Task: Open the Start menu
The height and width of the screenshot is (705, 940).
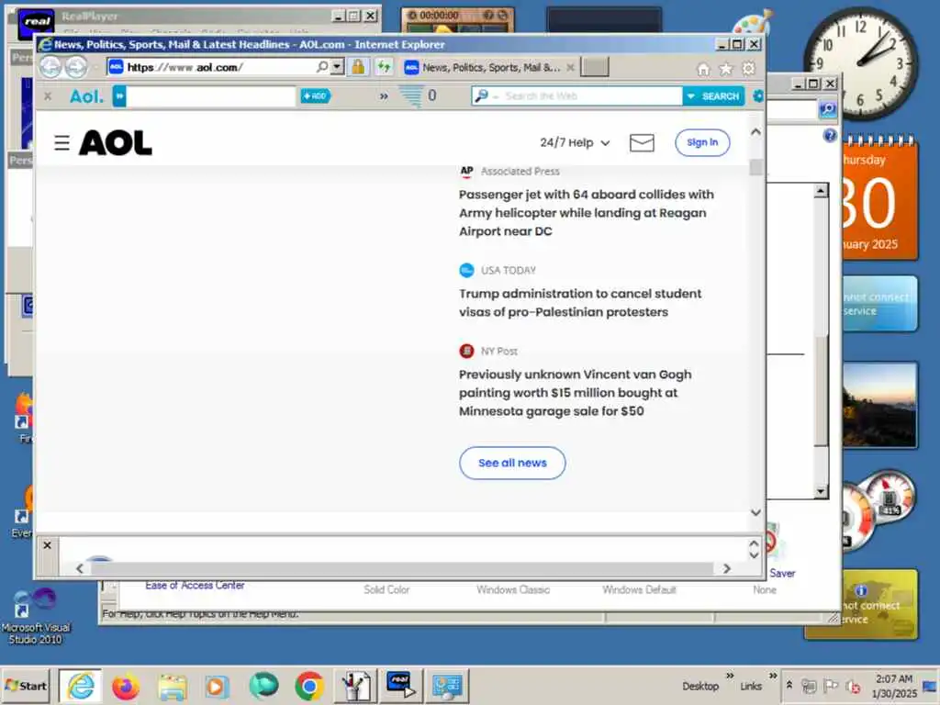Action: tap(25, 686)
